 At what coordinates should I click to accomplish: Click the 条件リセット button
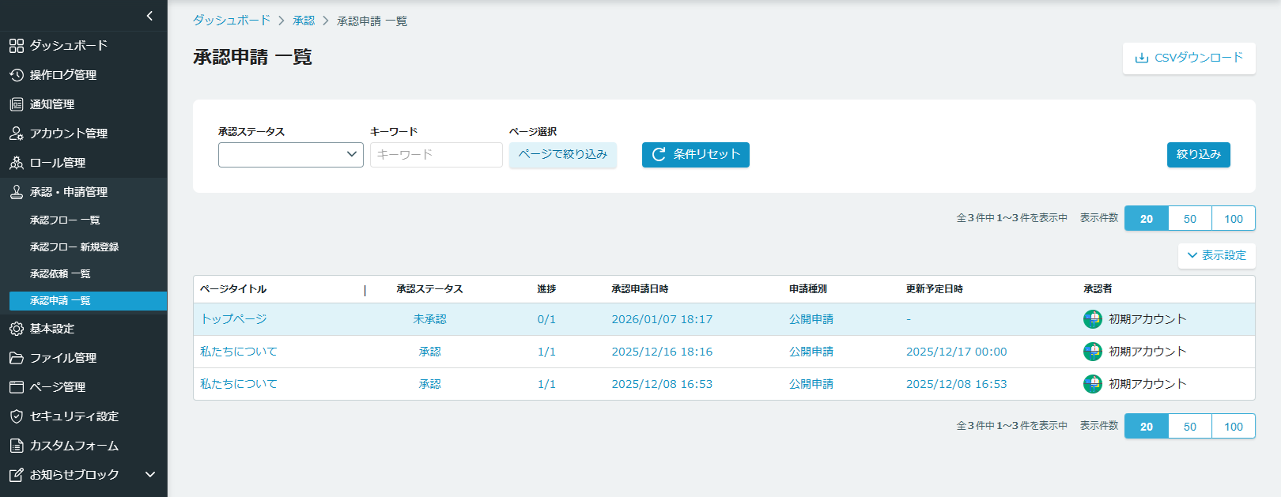click(695, 155)
